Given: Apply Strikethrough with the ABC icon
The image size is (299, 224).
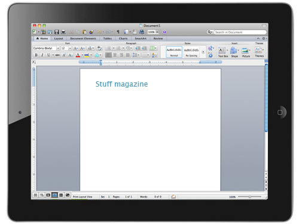Looking at the screenshot, I should 57,55.
